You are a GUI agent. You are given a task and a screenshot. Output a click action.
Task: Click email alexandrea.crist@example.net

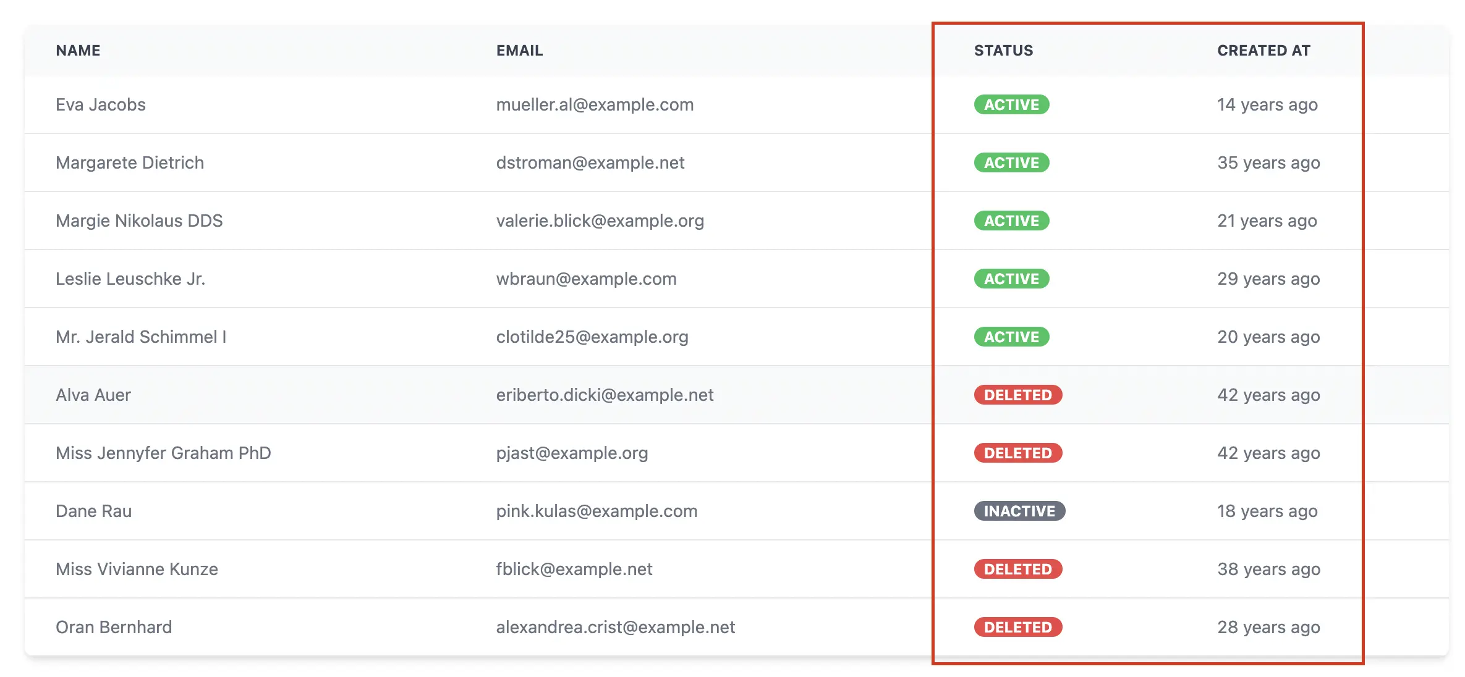tap(615, 628)
